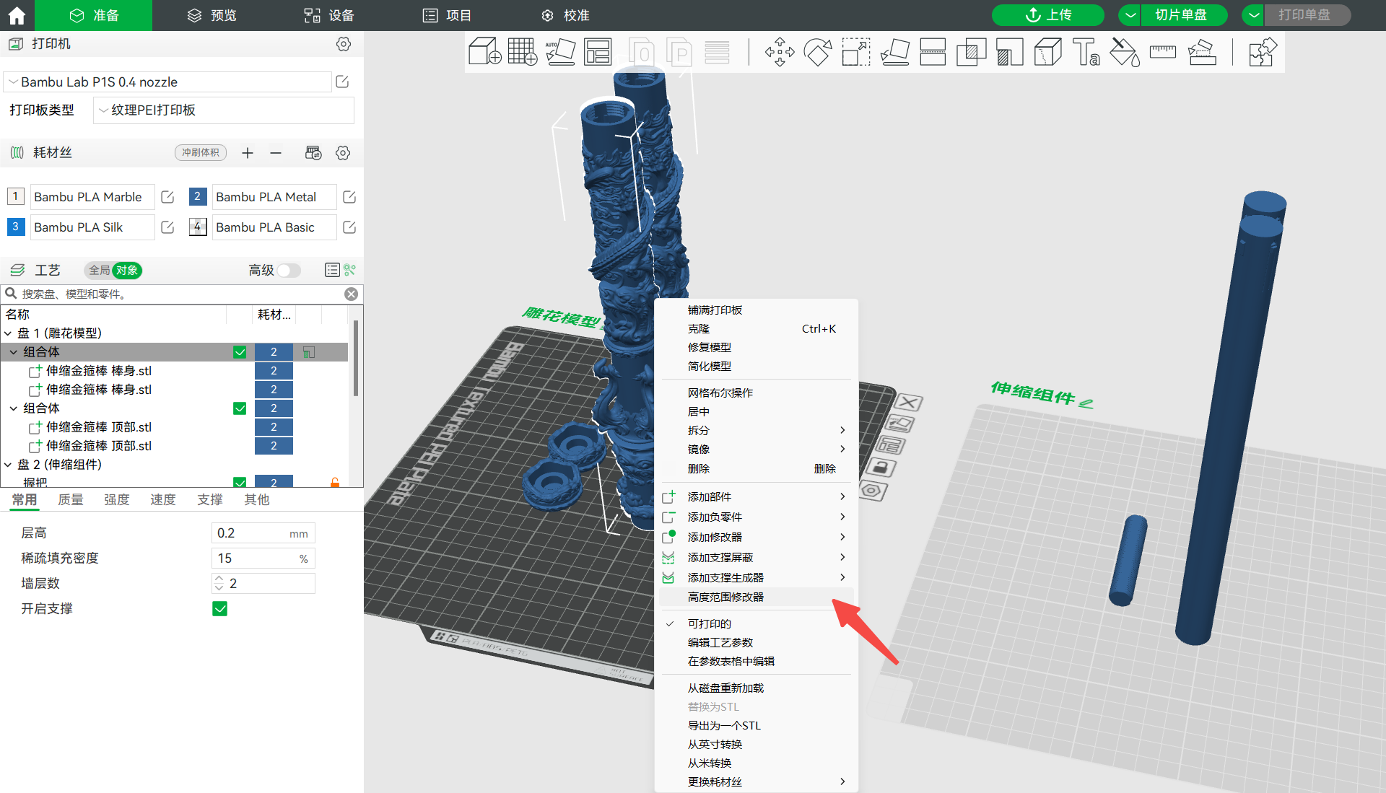Click 高度范围修改器 in context menu
Viewport: 1386px width, 793px height.
click(757, 597)
